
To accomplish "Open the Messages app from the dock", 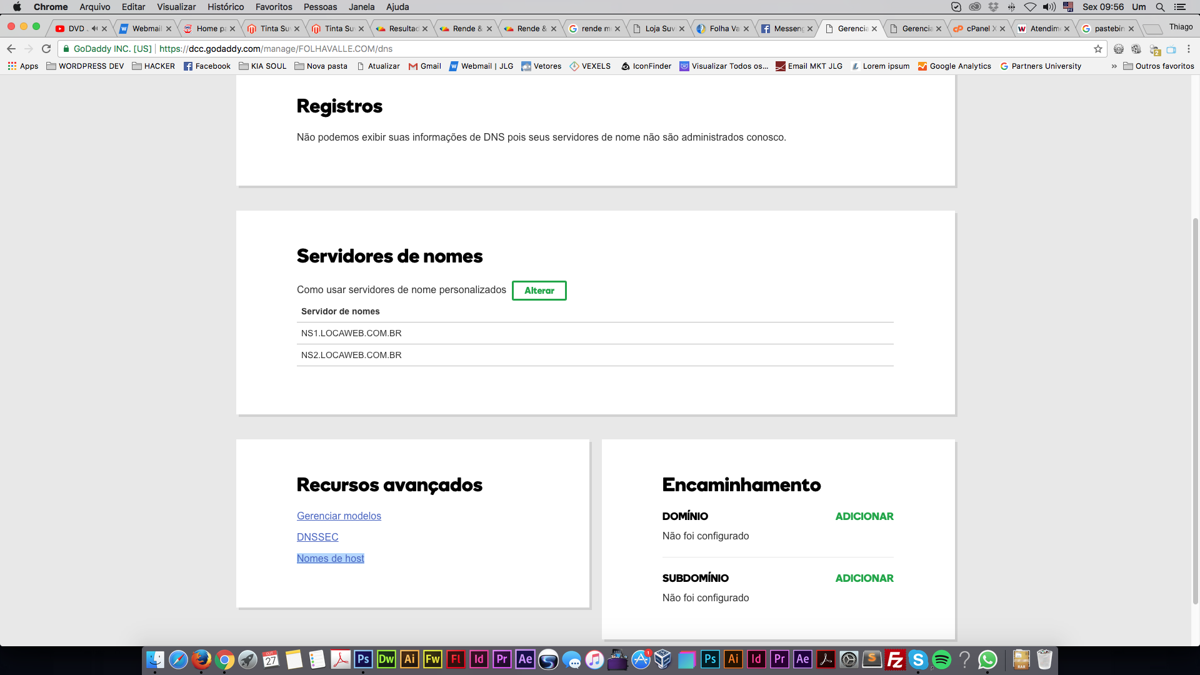I will tap(571, 659).
